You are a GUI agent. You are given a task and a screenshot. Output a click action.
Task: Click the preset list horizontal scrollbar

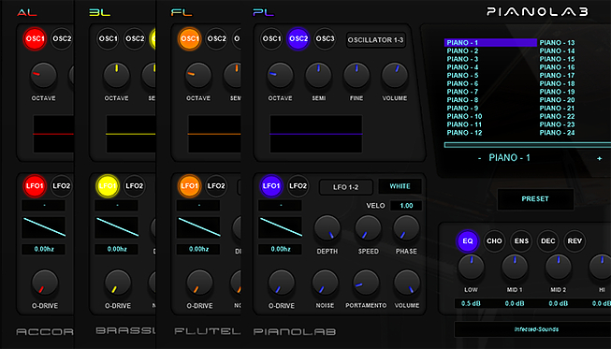(528, 145)
